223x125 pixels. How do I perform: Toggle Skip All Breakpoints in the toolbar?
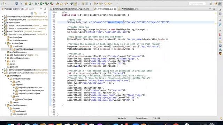tap(21, 4)
